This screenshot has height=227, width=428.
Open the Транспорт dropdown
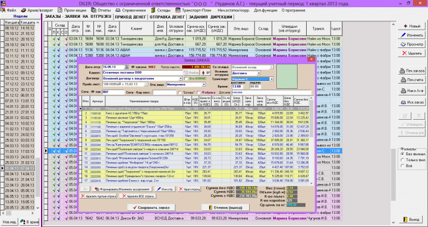(272, 79)
